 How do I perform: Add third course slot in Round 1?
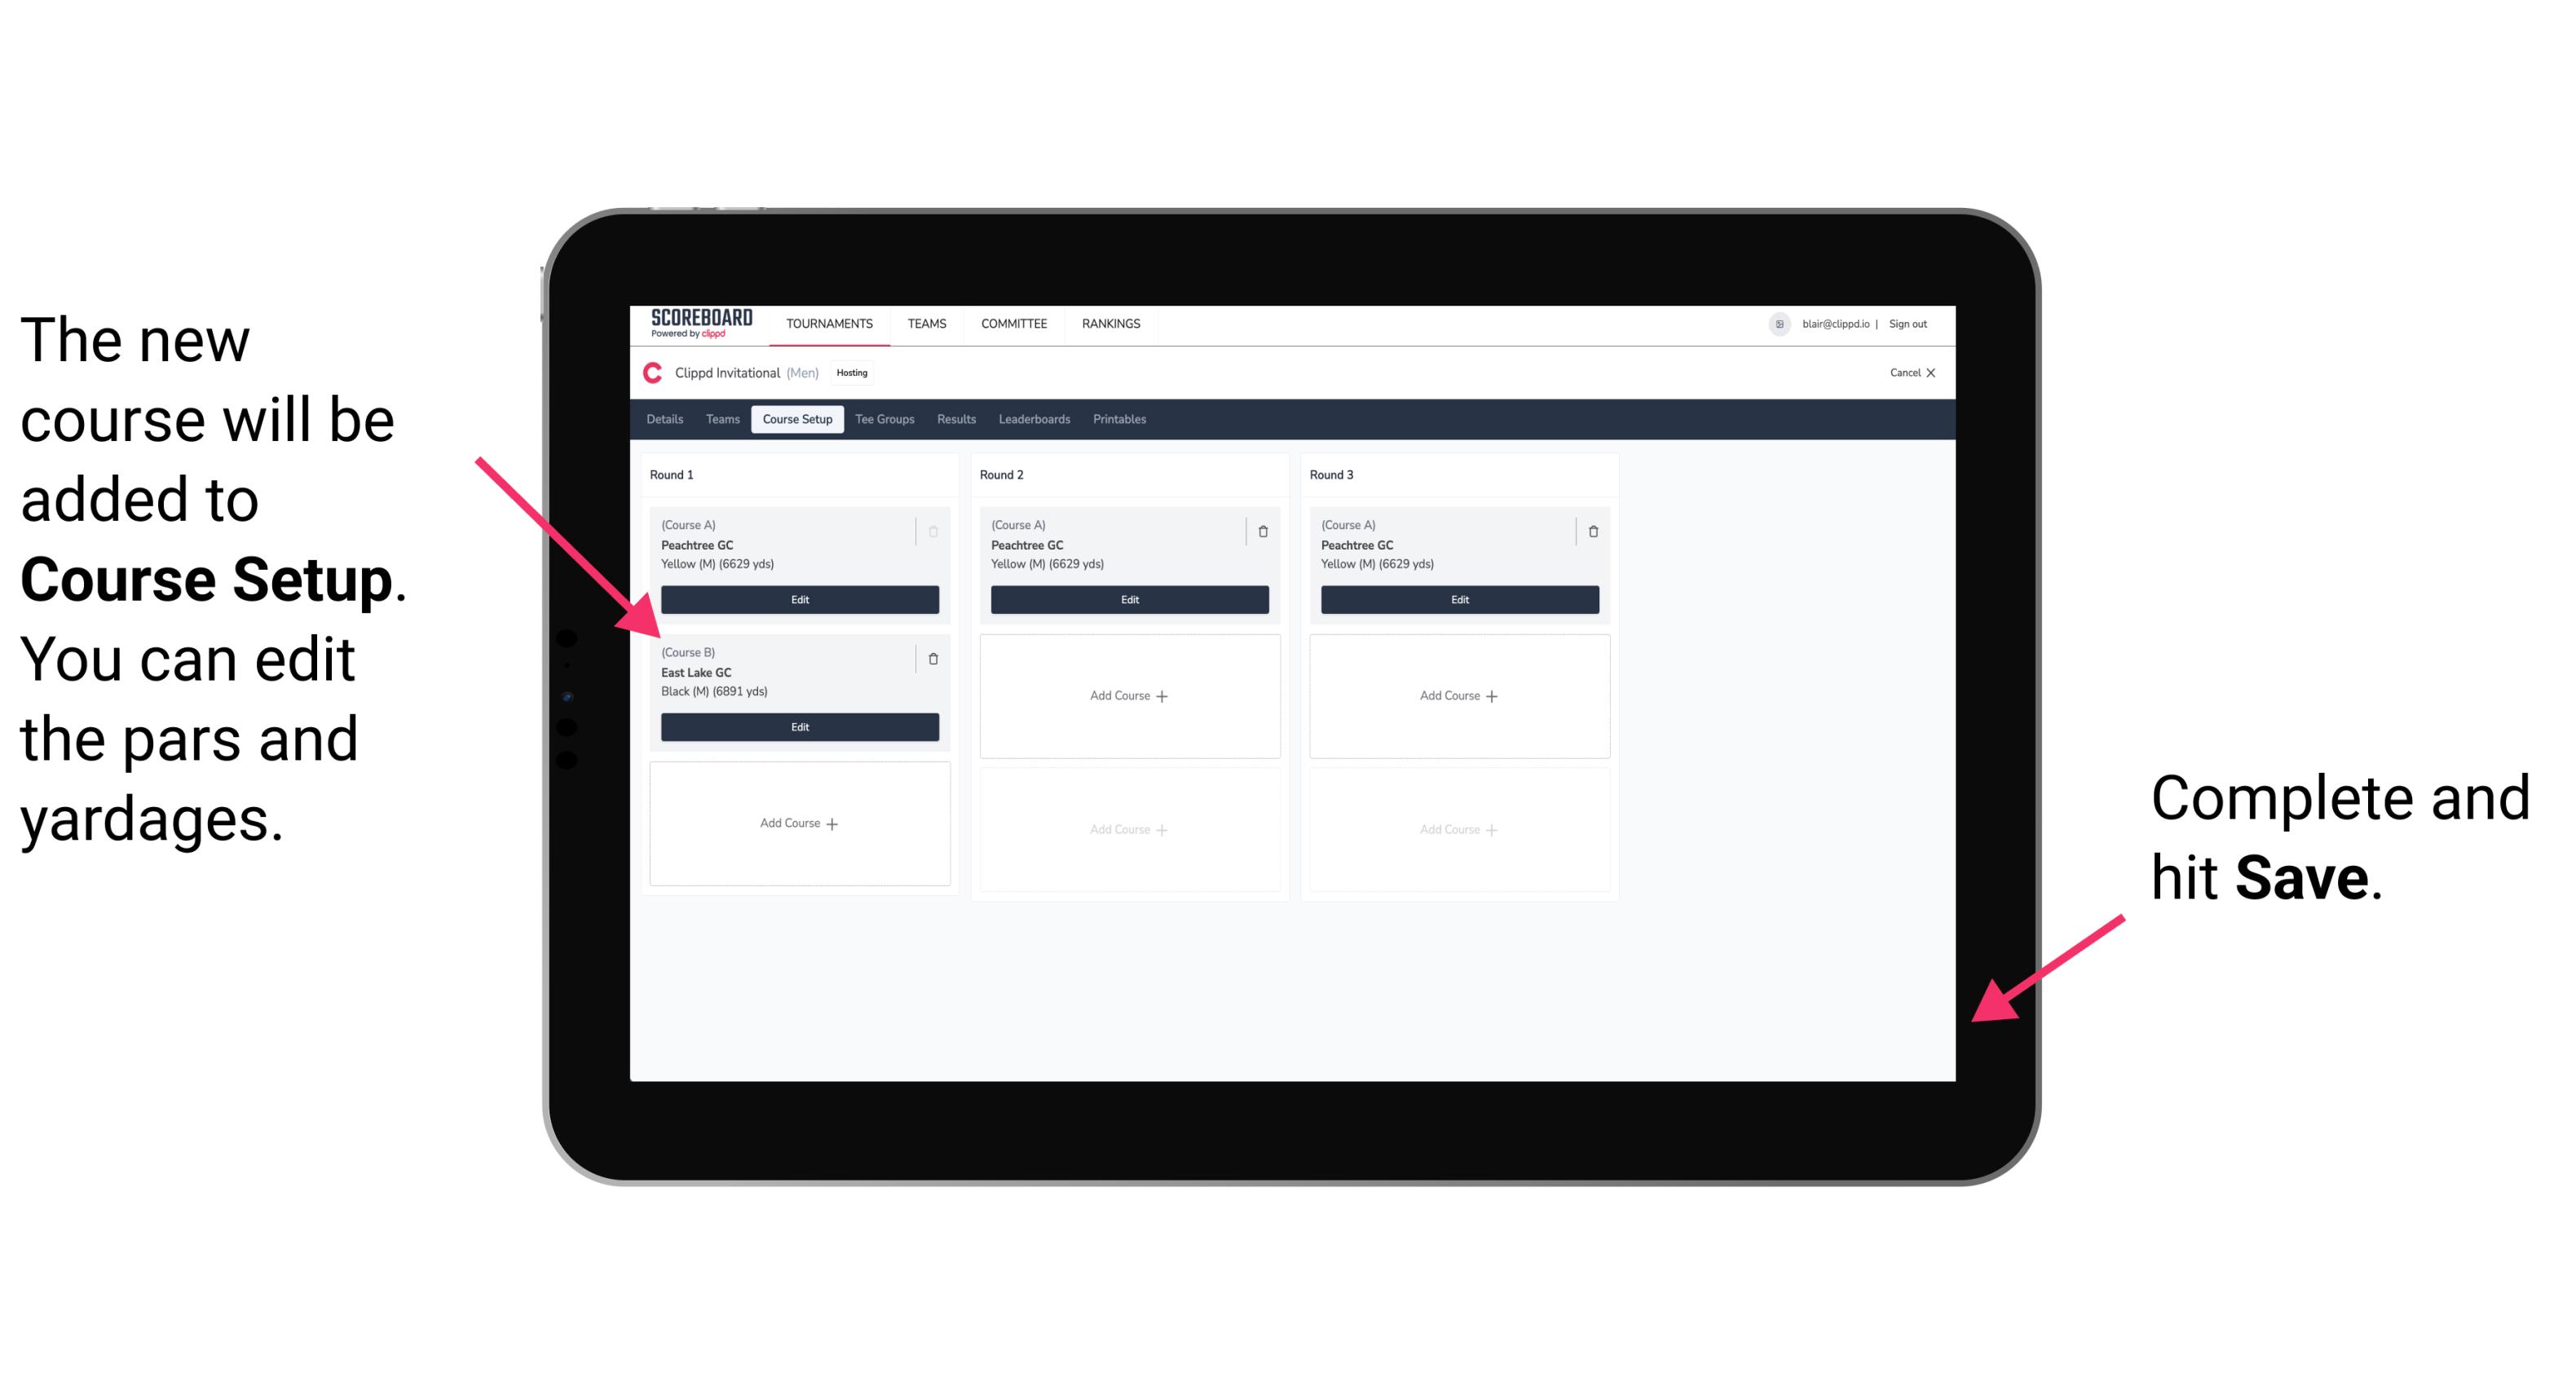point(798,823)
